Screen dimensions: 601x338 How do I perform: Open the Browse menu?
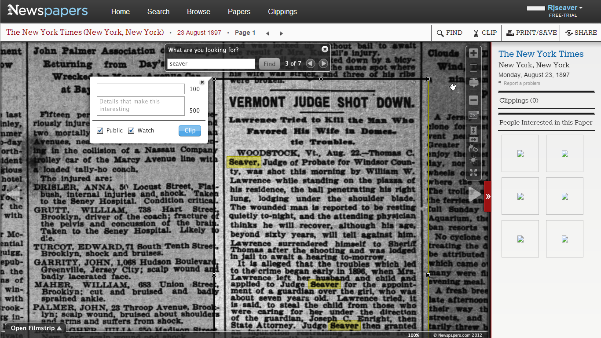(x=198, y=12)
